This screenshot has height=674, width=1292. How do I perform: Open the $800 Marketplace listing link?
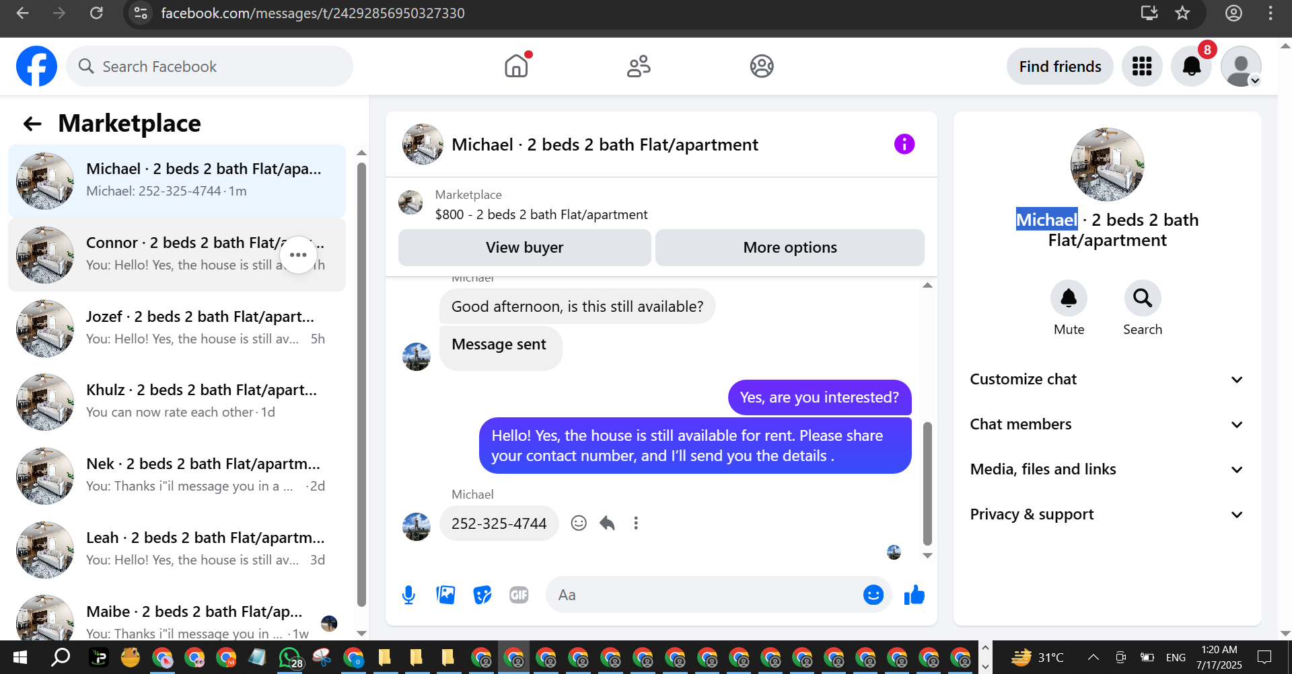541,214
